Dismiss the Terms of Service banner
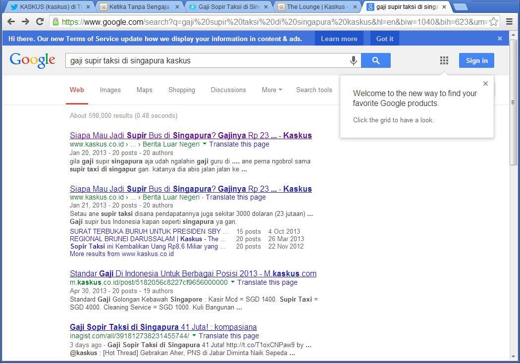This screenshot has width=520, height=363. (500, 39)
